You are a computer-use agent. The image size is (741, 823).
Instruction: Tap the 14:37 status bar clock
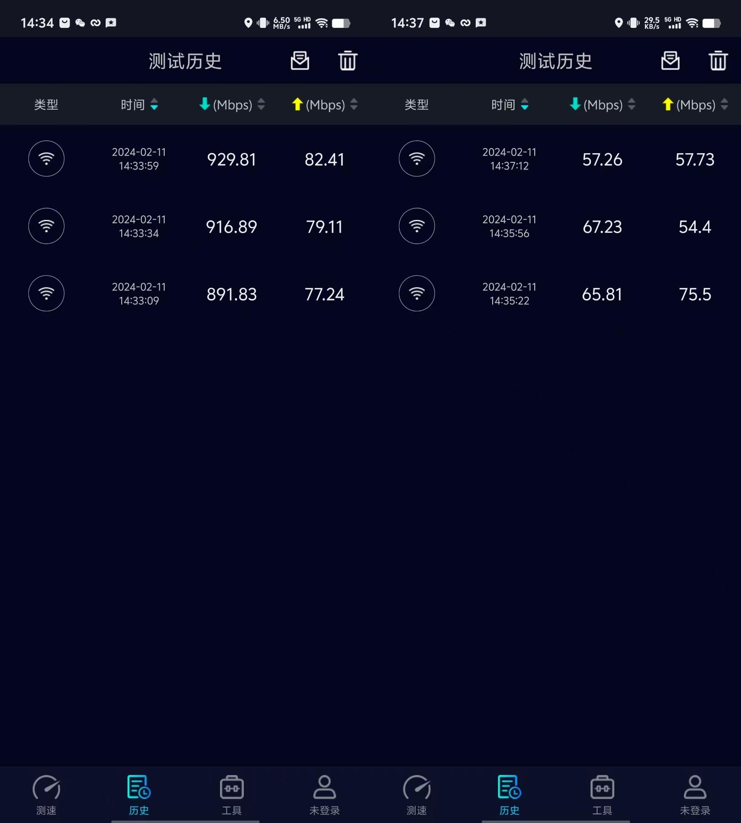(408, 23)
